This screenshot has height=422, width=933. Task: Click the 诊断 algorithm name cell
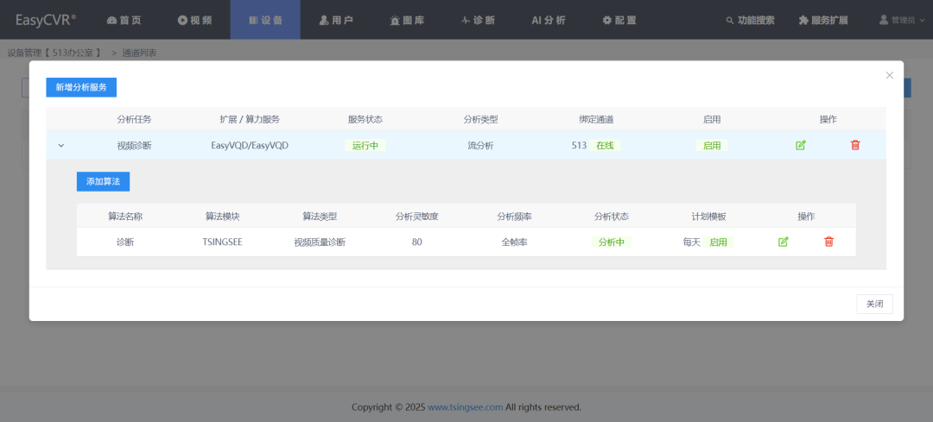125,242
